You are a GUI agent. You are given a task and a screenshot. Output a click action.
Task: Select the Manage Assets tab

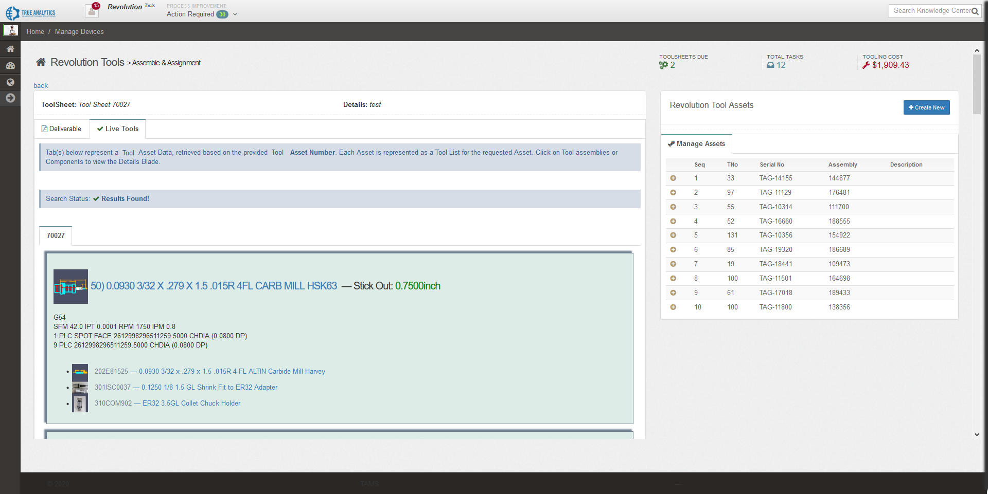[696, 144]
